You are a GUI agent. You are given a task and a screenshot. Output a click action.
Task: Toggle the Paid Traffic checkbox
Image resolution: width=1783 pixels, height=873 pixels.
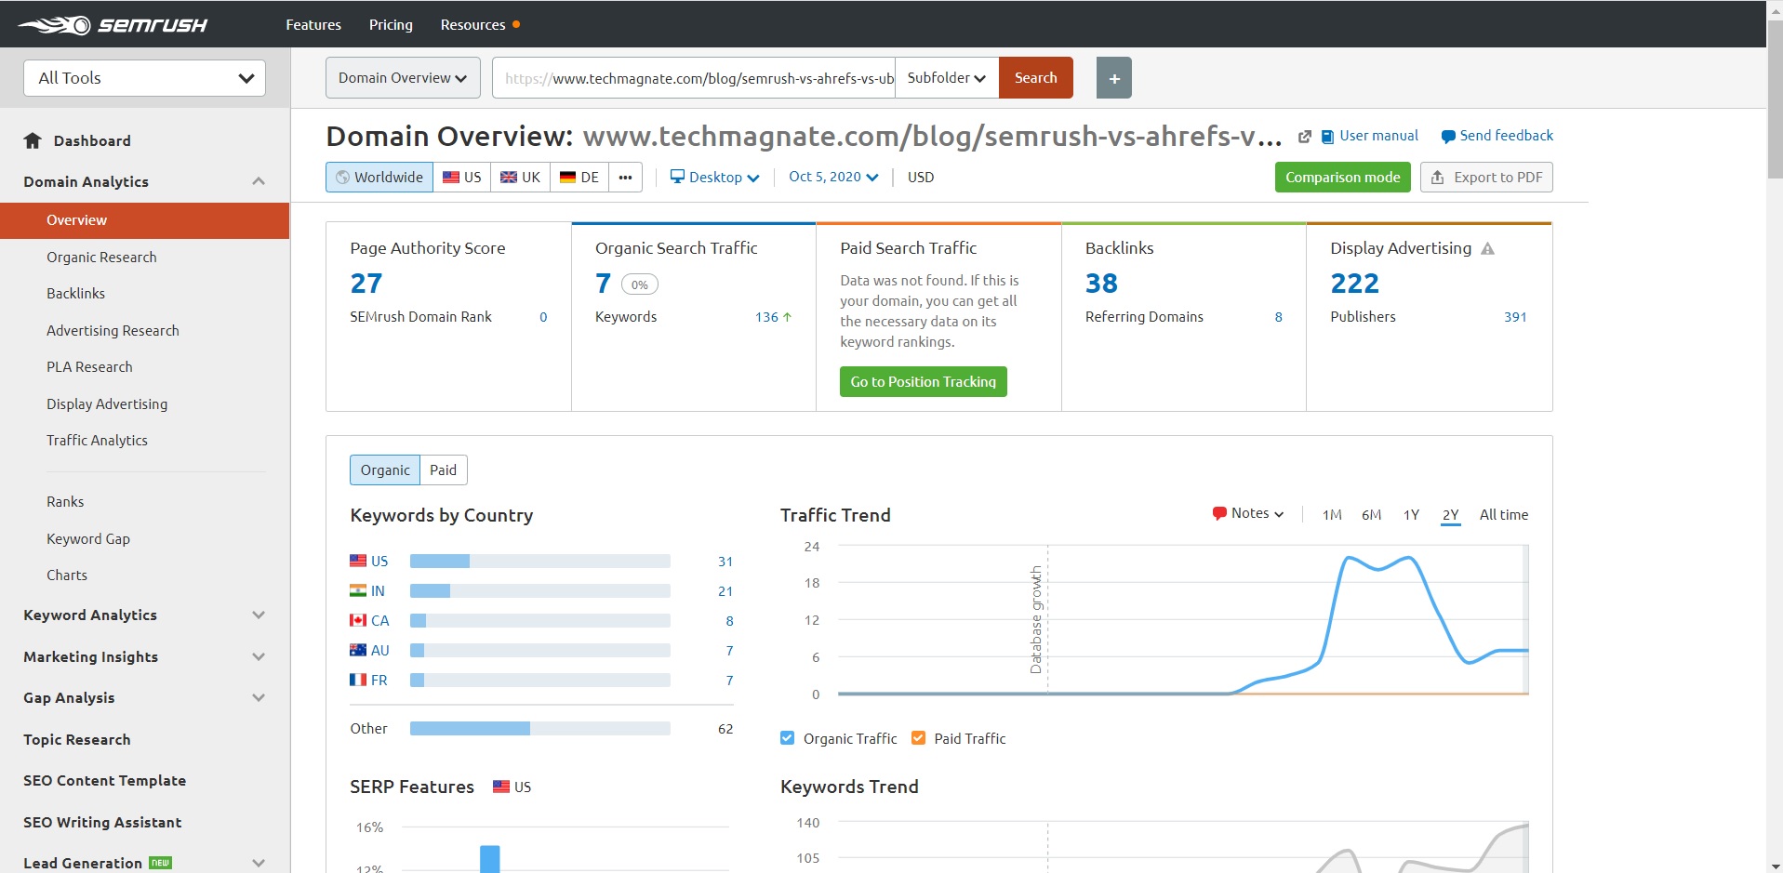[919, 738]
